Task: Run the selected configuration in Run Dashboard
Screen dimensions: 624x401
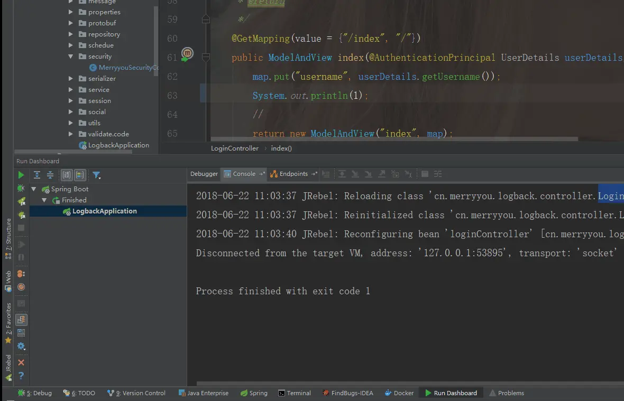Action: [x=21, y=175]
